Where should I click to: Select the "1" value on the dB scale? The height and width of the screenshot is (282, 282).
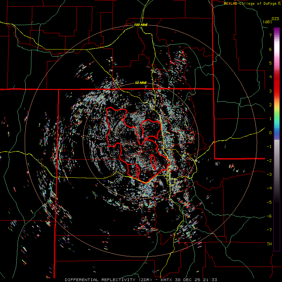(x=270, y=119)
